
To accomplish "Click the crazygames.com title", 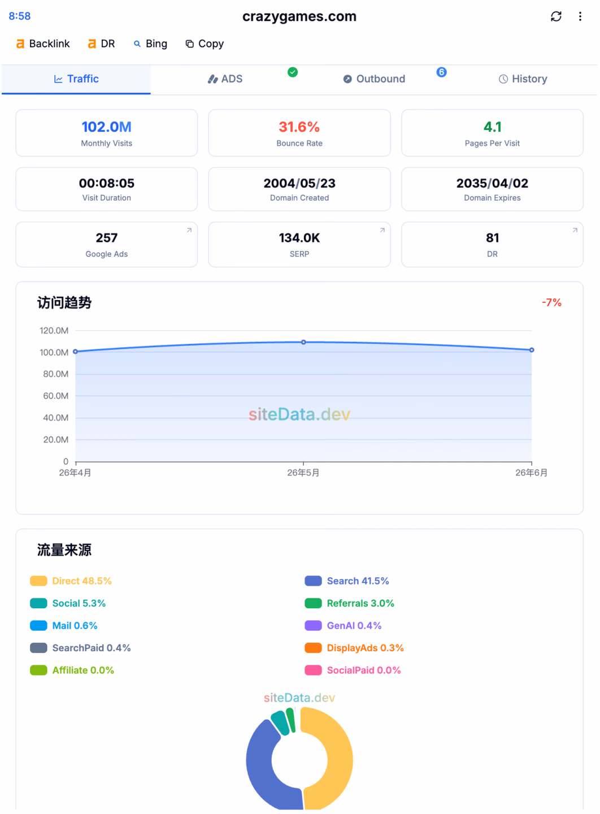I will [x=299, y=16].
